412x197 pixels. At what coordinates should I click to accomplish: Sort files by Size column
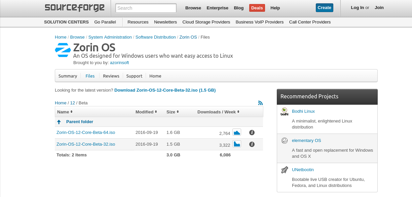pos(173,112)
